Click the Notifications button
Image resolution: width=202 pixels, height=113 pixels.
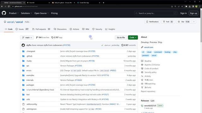pos(152,22)
